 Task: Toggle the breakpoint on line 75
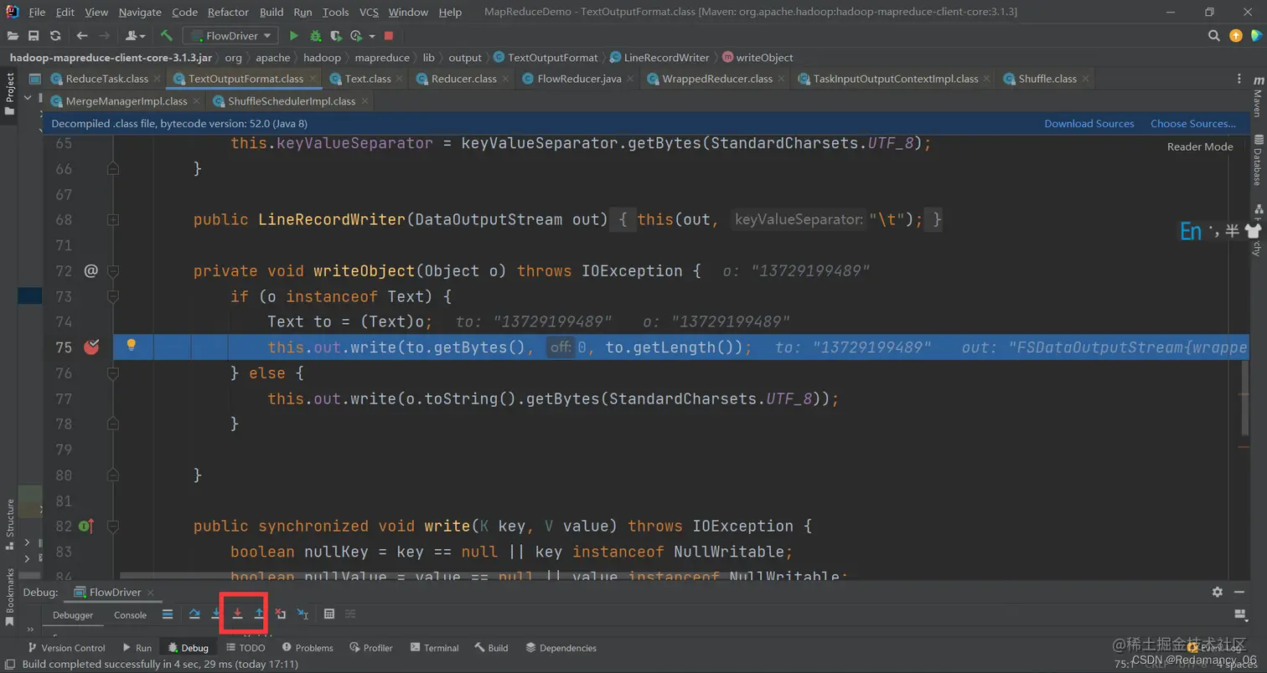click(91, 347)
